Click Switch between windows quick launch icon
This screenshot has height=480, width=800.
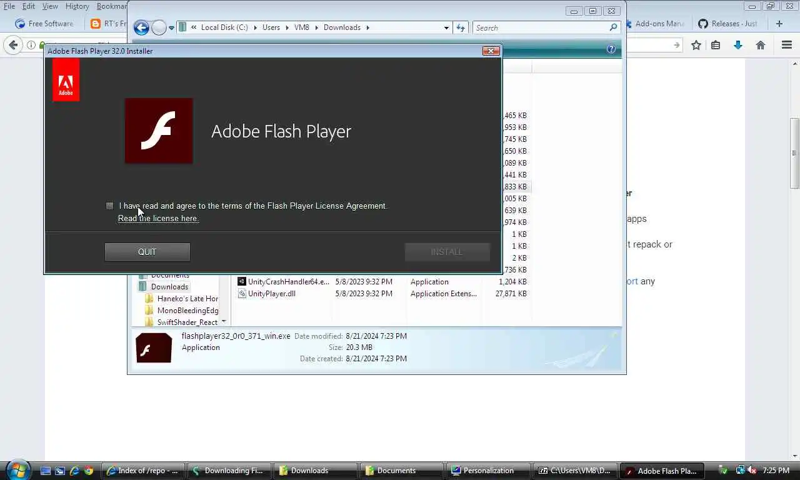(60, 471)
